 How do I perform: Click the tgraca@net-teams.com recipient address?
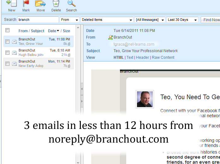coord(134,44)
